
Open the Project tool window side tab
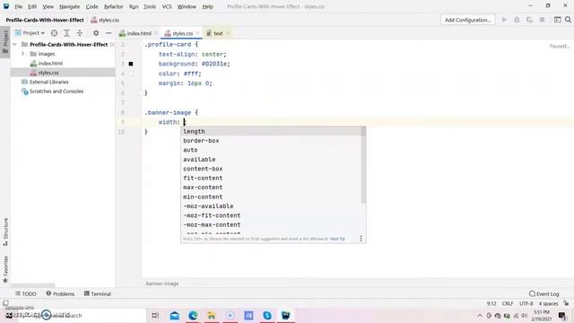(x=5, y=41)
